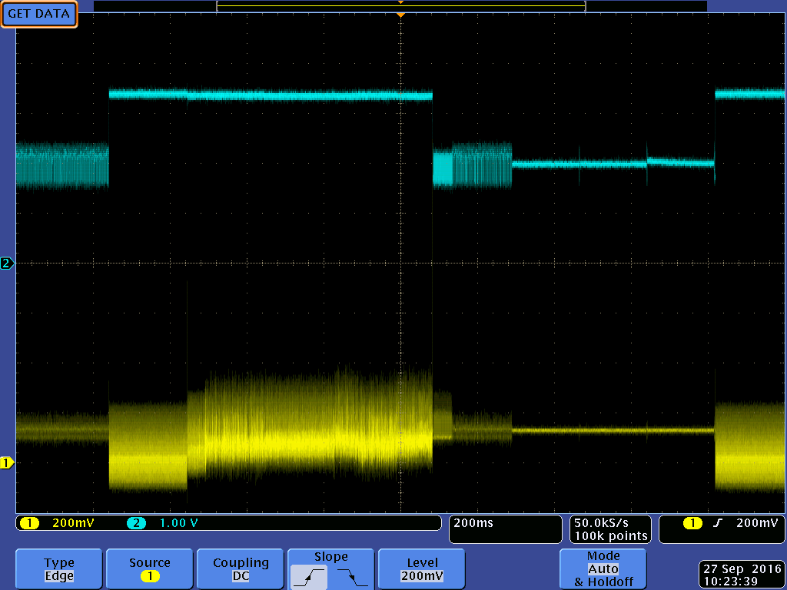Click the GET DATA button
This screenshot has width=787, height=590.
[38, 14]
